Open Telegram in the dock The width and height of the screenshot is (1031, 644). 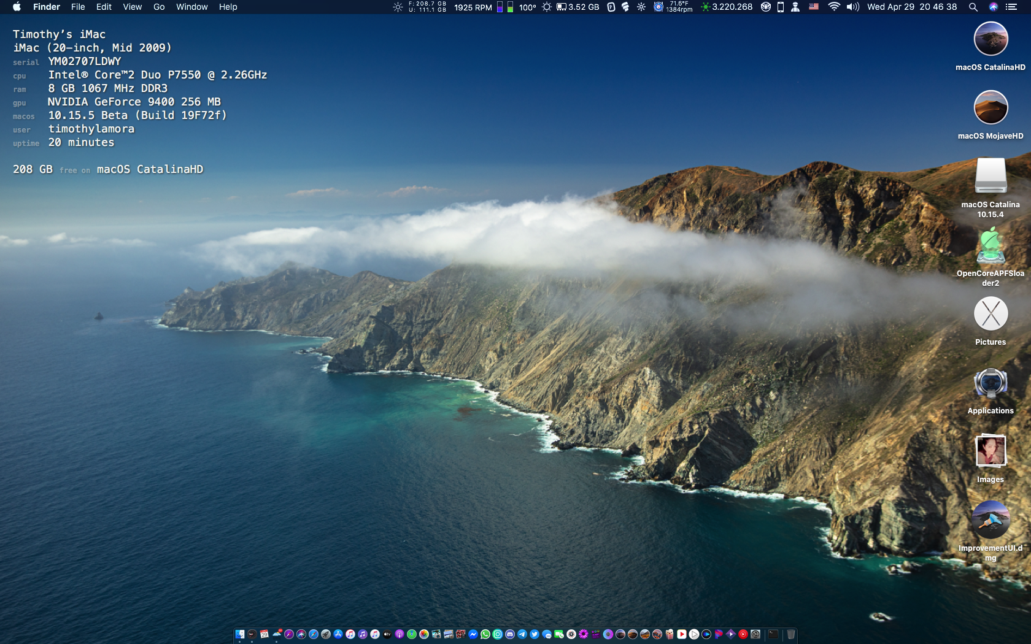(x=522, y=634)
